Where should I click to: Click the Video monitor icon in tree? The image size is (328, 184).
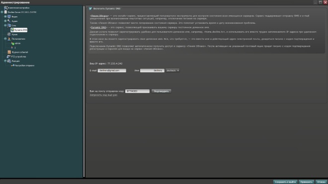pos(9,16)
